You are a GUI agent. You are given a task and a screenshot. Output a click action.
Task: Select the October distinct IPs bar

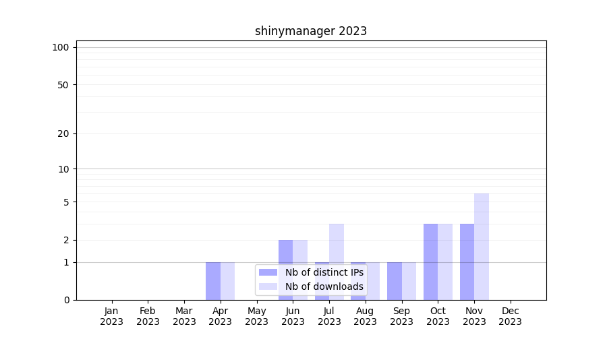(x=430, y=262)
